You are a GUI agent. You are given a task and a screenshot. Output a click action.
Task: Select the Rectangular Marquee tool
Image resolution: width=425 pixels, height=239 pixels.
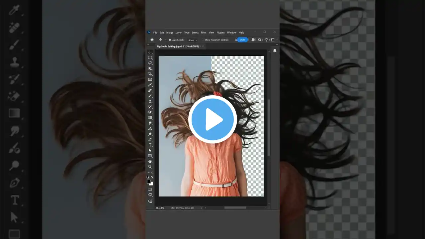[x=150, y=58]
